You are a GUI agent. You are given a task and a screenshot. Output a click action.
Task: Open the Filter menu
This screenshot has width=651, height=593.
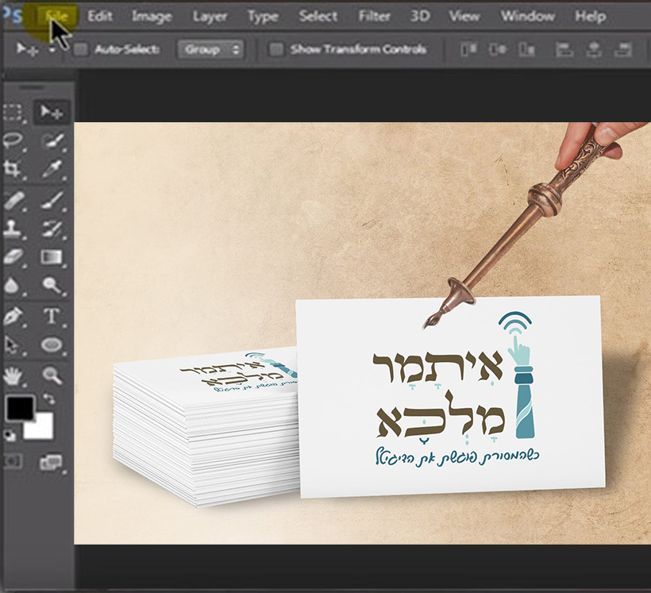tap(374, 17)
